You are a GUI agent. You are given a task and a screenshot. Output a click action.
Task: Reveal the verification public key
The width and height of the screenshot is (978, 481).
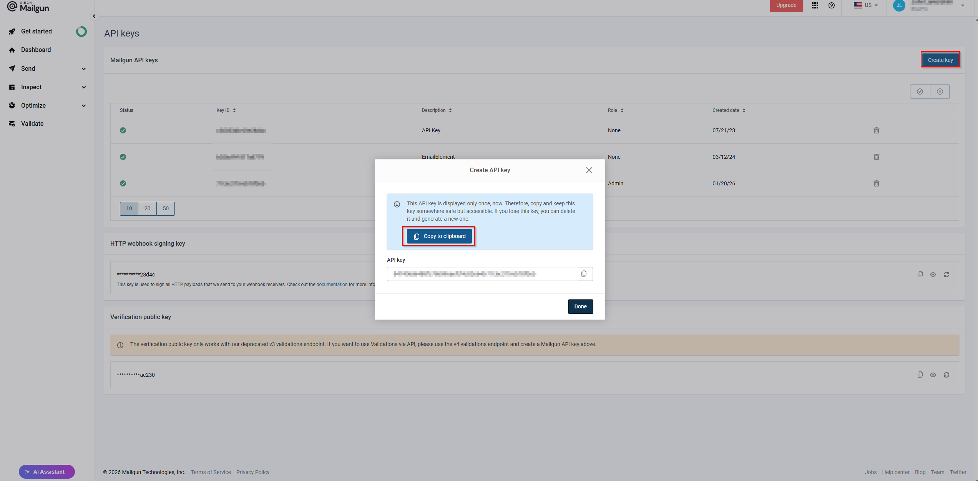(x=933, y=375)
